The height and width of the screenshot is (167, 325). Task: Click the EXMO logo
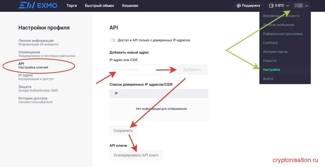click(x=38, y=5)
